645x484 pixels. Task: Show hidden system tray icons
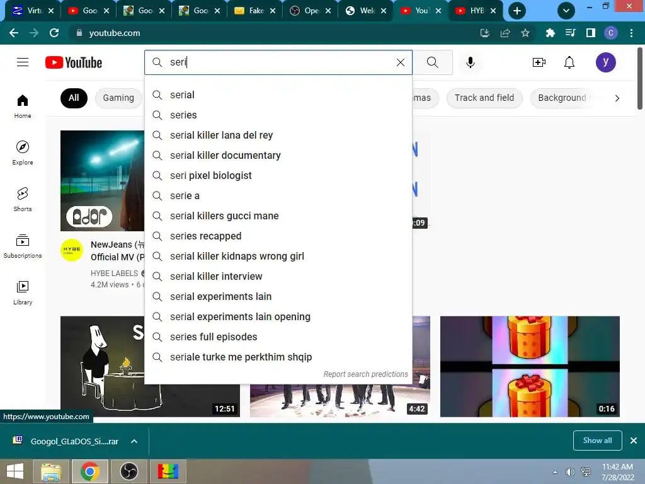tap(556, 472)
